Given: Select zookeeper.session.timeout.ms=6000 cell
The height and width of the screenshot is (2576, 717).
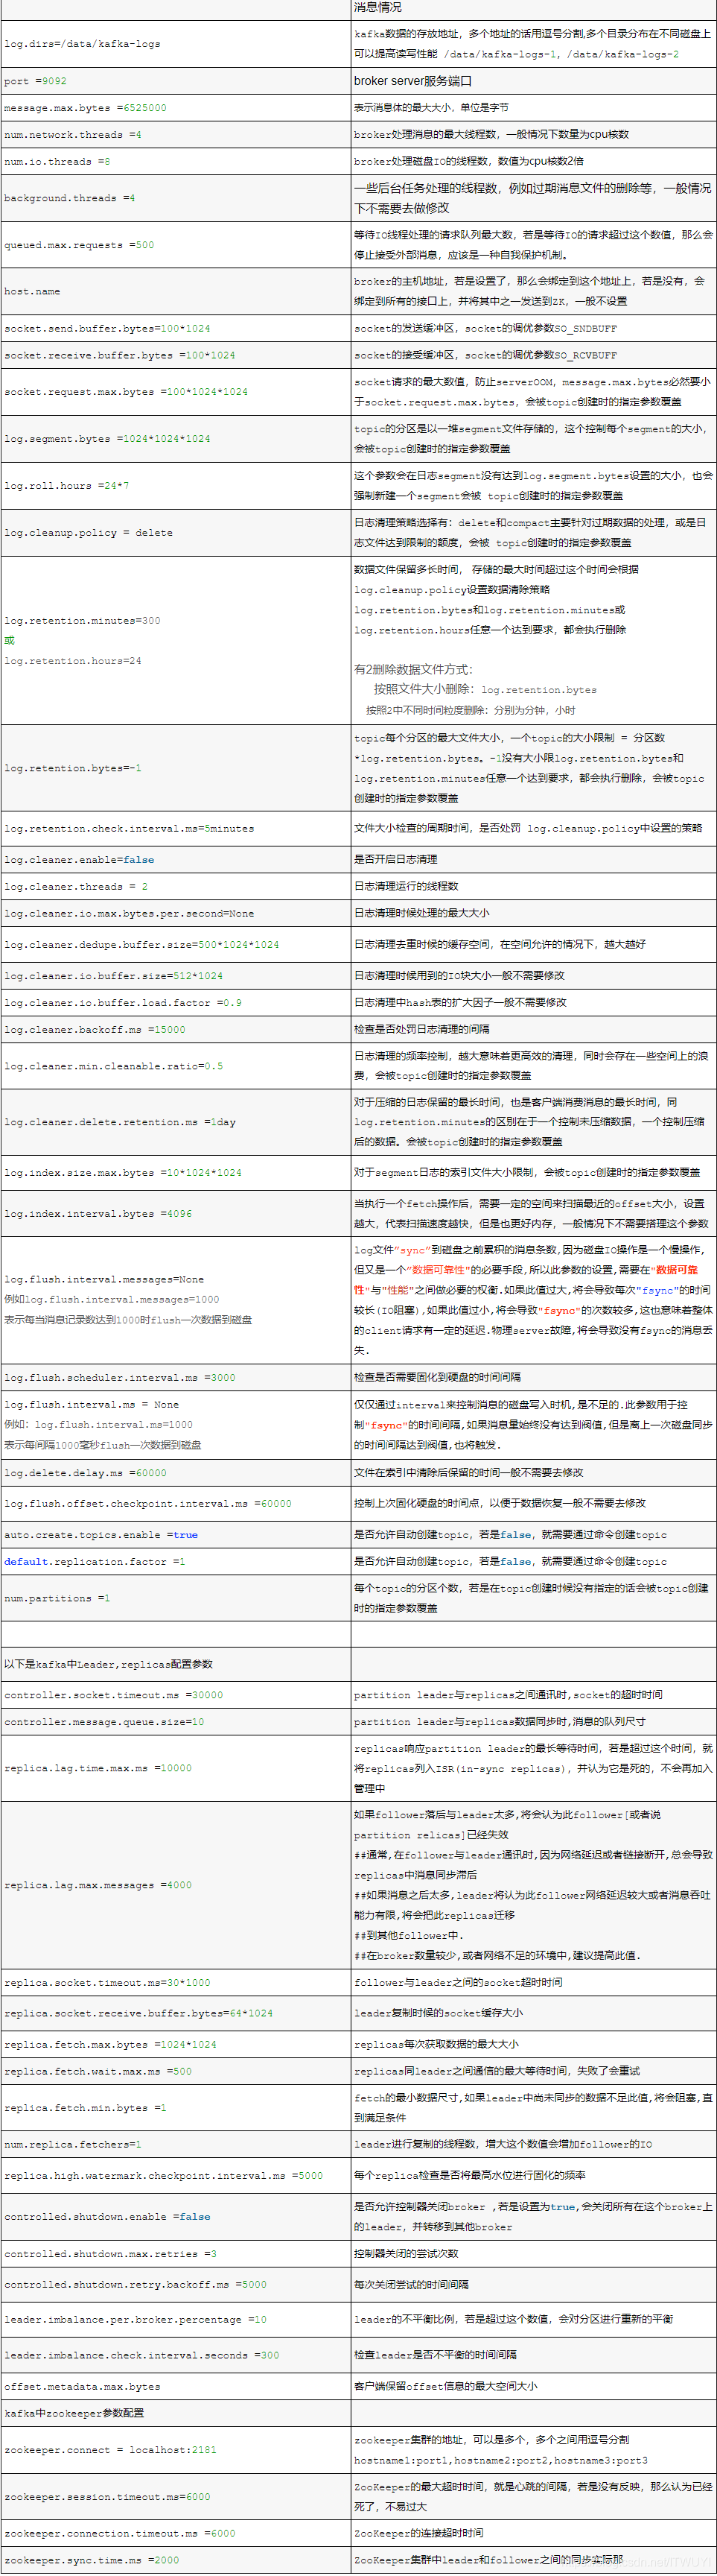Looking at the screenshot, I should [175, 2497].
